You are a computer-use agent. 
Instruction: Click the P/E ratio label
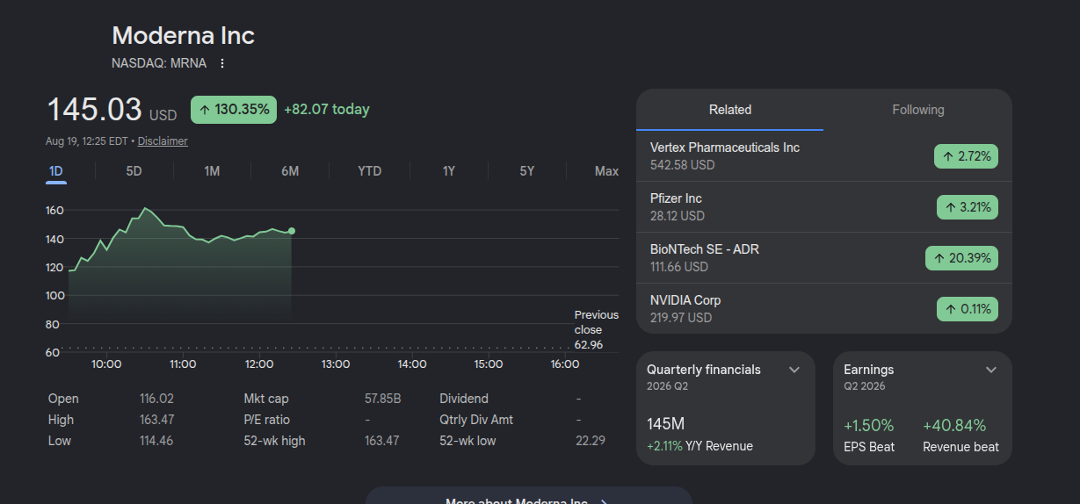267,420
